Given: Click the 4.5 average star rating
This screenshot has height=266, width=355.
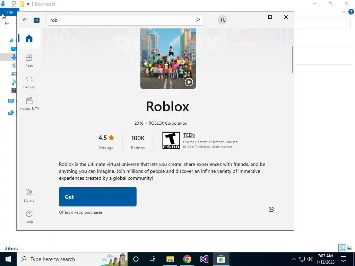Looking at the screenshot, I should click(x=106, y=138).
